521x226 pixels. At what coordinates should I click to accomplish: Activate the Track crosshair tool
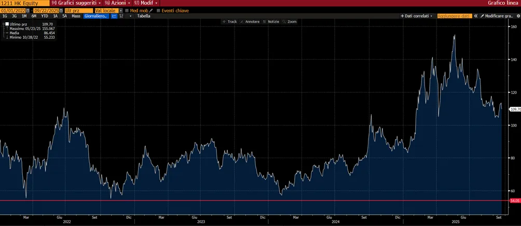pyautogui.click(x=229, y=22)
